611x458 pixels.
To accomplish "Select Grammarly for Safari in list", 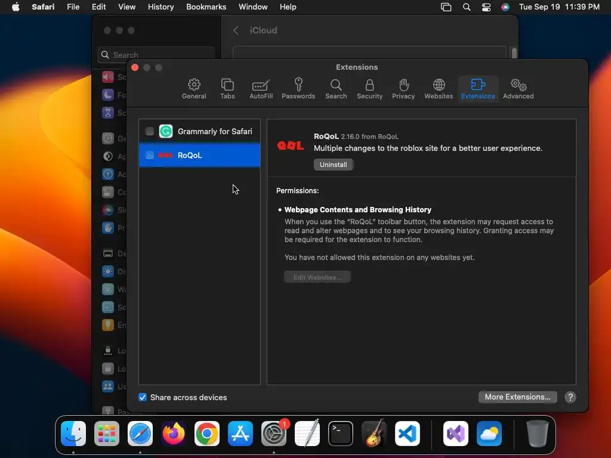I will (199, 131).
